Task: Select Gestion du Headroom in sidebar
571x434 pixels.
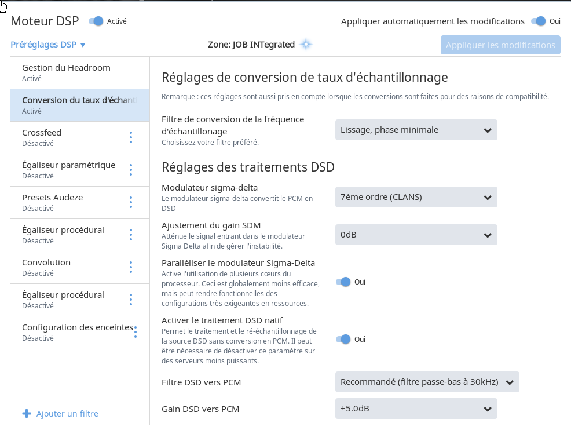Action: tap(66, 72)
